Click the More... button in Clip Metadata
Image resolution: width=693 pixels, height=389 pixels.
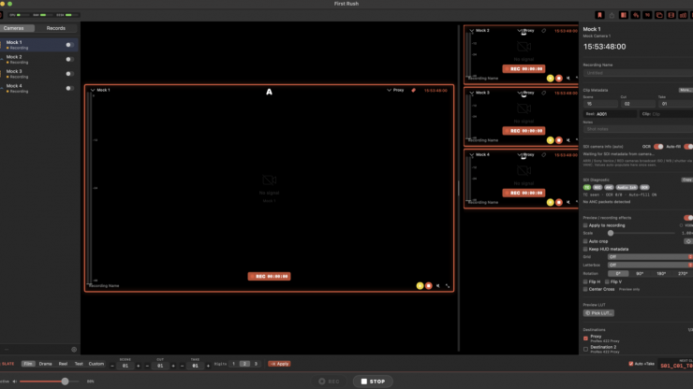pyautogui.click(x=686, y=90)
